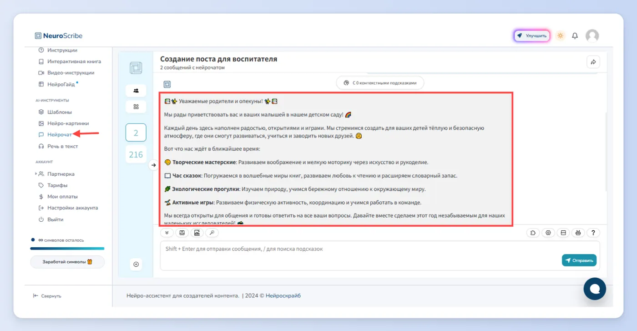
Task: Click the image icon below message
Action: [197, 233]
